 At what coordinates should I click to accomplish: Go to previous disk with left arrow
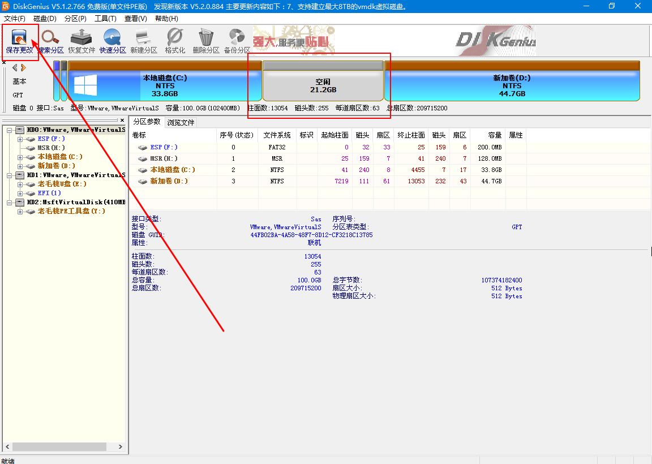15,67
